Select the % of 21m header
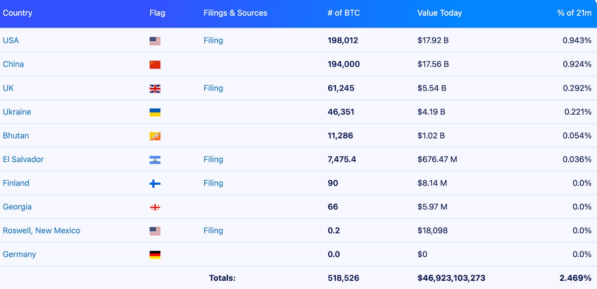 pyautogui.click(x=572, y=13)
